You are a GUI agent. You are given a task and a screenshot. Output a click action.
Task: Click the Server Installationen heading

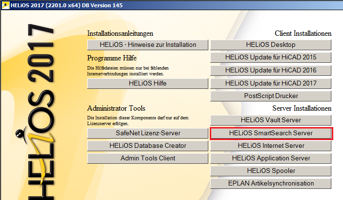pos(302,108)
